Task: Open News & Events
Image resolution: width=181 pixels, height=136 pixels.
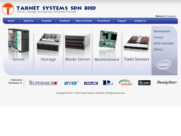Action: pyautogui.click(x=84, y=21)
